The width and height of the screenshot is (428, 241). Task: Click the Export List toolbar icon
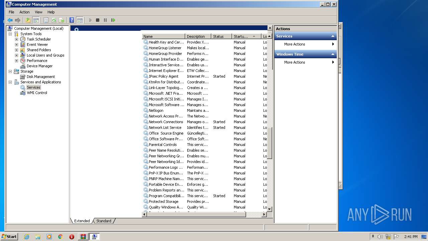(x=62, y=20)
